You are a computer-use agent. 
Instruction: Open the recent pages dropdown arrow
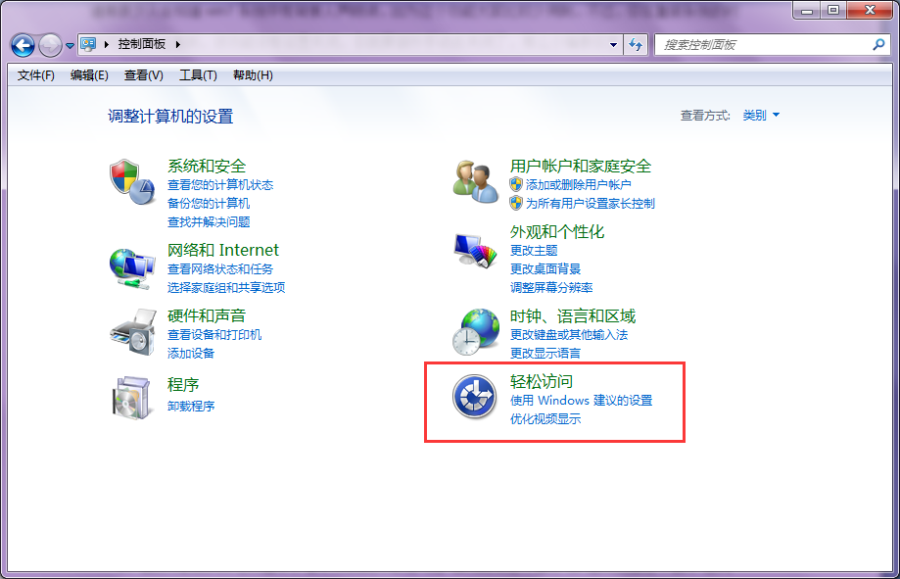tap(71, 45)
